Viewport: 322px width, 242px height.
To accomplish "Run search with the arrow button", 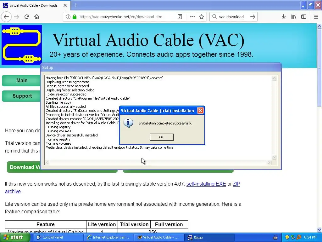I will pyautogui.click(x=253, y=17).
